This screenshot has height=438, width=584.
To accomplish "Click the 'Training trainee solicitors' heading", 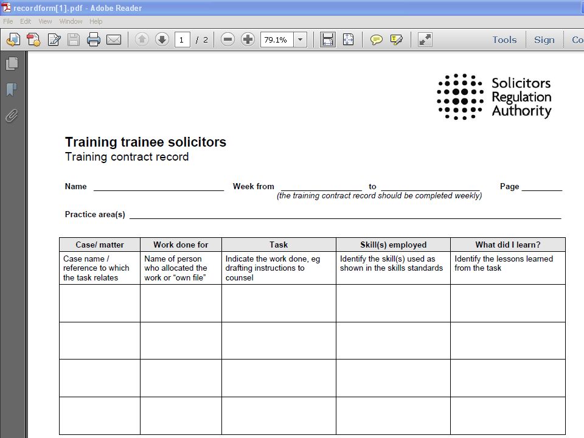I will coord(145,142).
